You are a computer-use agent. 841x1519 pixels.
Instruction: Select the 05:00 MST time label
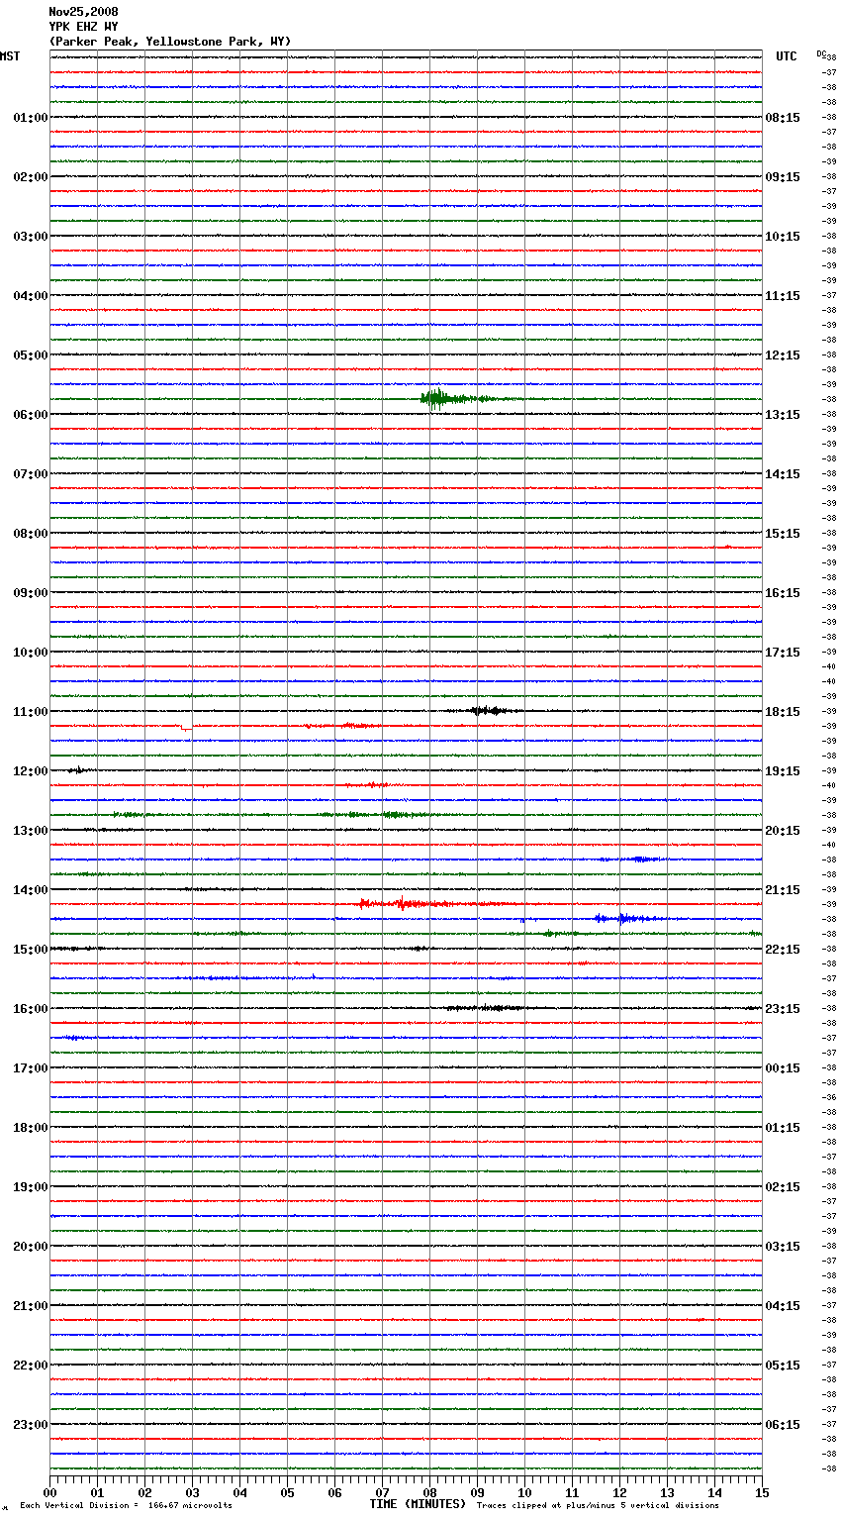click(31, 355)
